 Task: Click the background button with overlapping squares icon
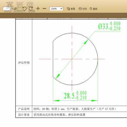point(71,9)
